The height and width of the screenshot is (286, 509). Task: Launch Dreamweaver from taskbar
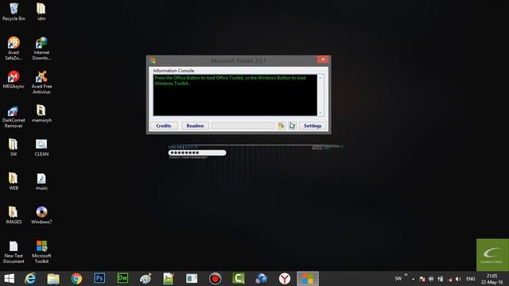[x=122, y=279]
